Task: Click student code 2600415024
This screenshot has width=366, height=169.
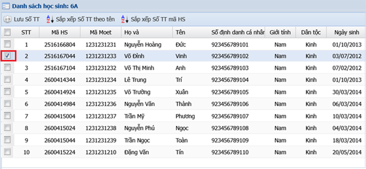Action: click(60, 128)
